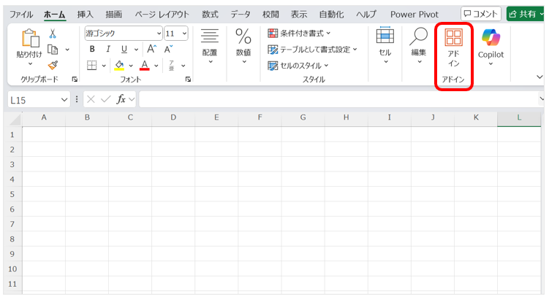The height and width of the screenshot is (302, 549).
Task: Expand the underline style arrow
Action: coord(136,50)
